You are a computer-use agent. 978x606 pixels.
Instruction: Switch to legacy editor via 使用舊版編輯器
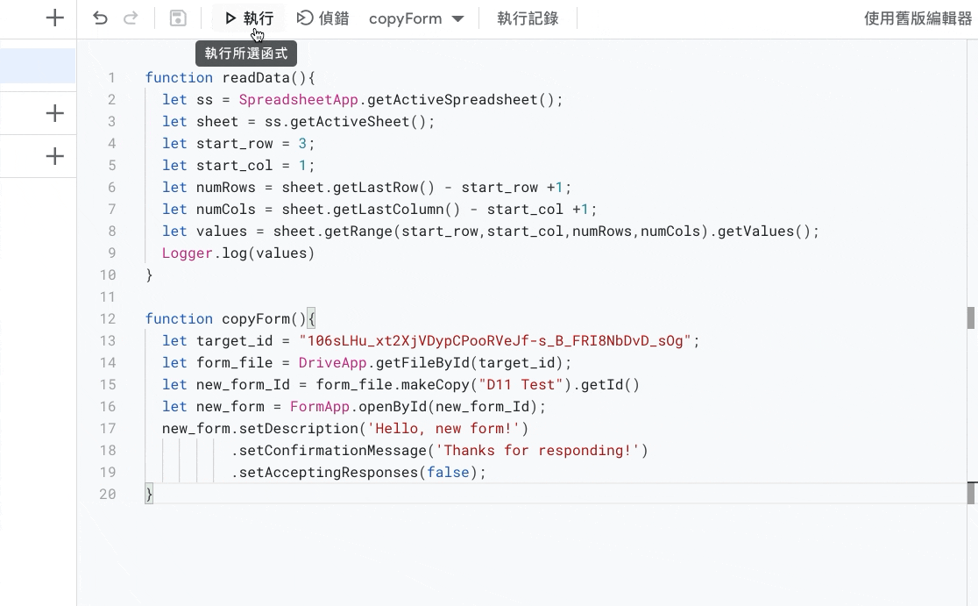tap(918, 18)
